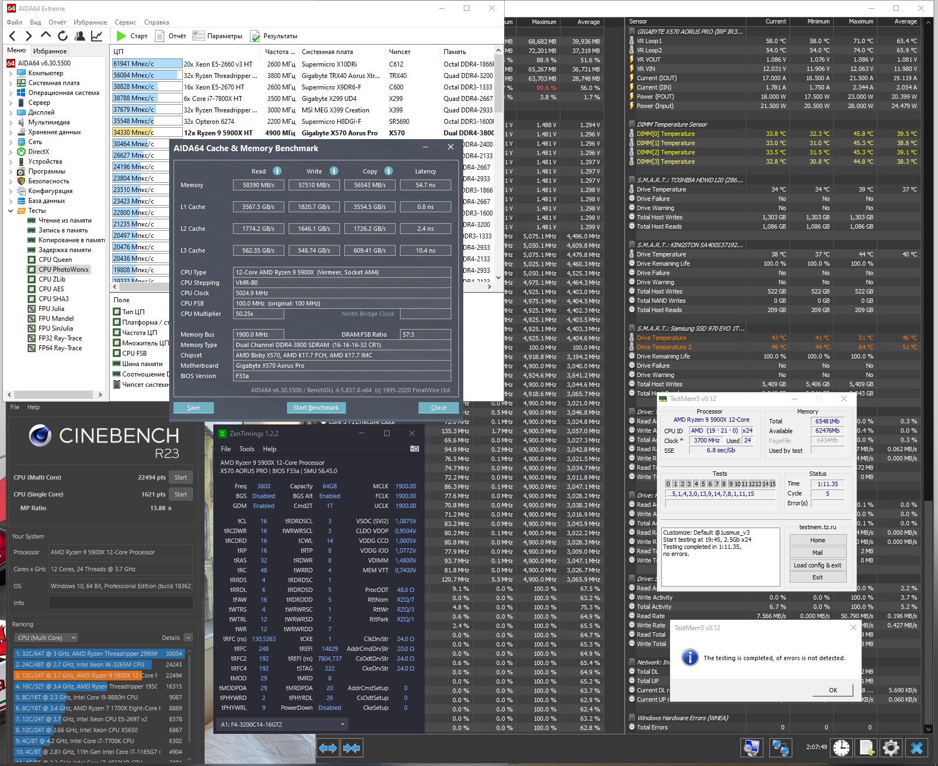Expand the Системная плата tree node
This screenshot has height=766, width=938.
point(10,83)
